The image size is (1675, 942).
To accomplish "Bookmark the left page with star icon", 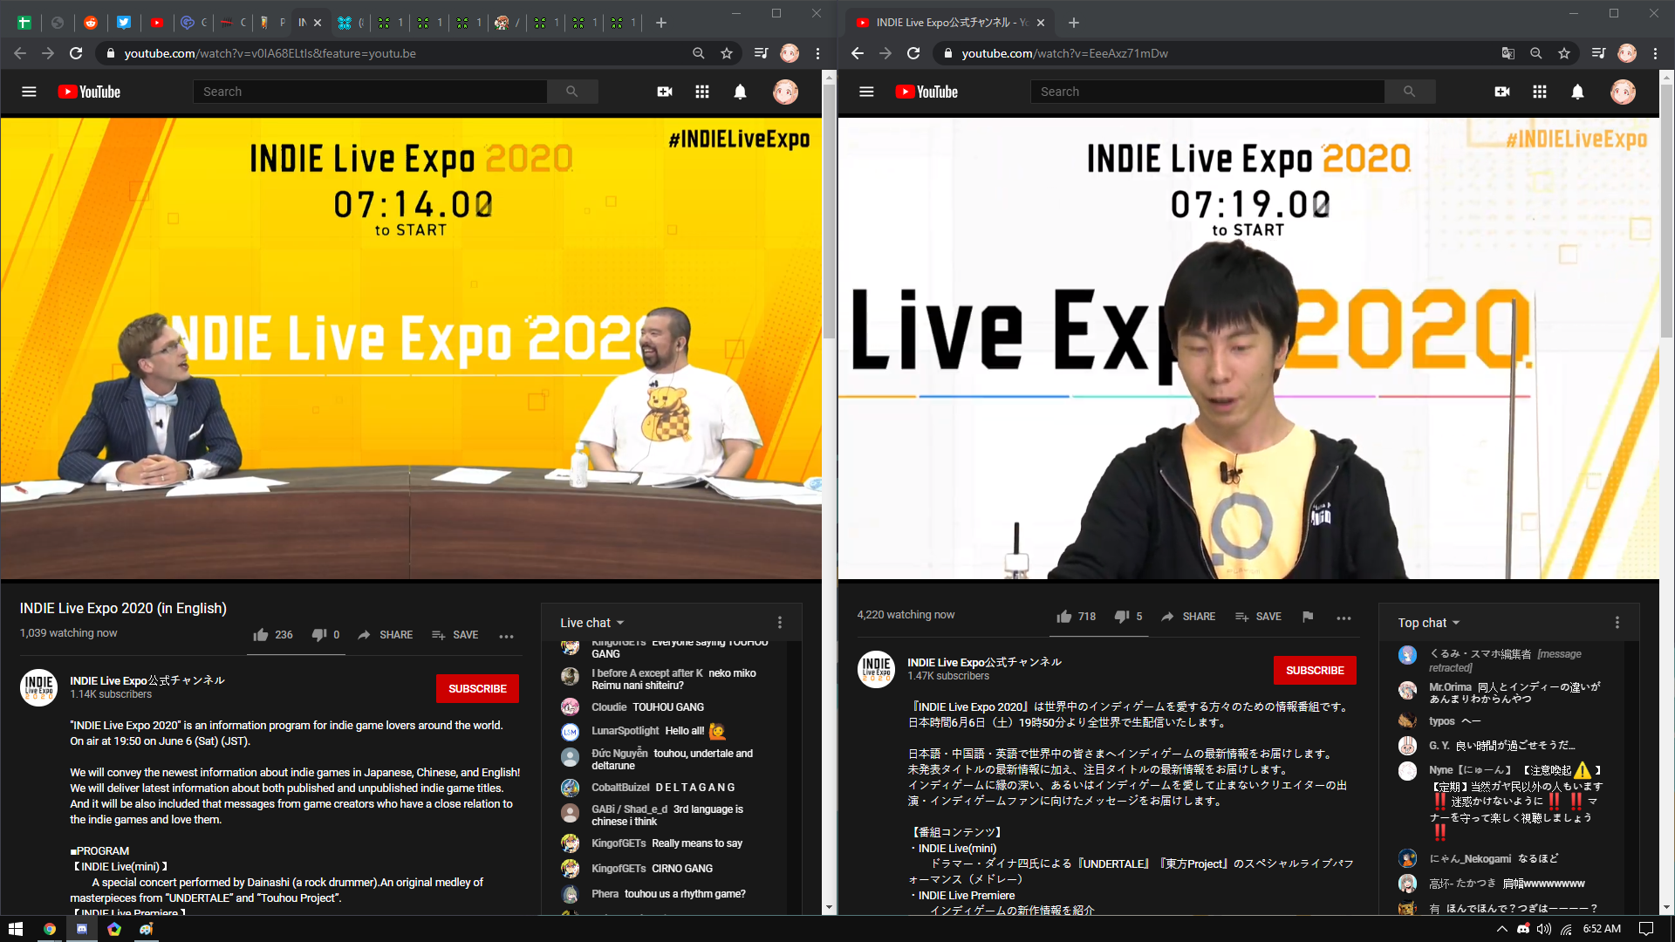I will pyautogui.click(x=727, y=53).
